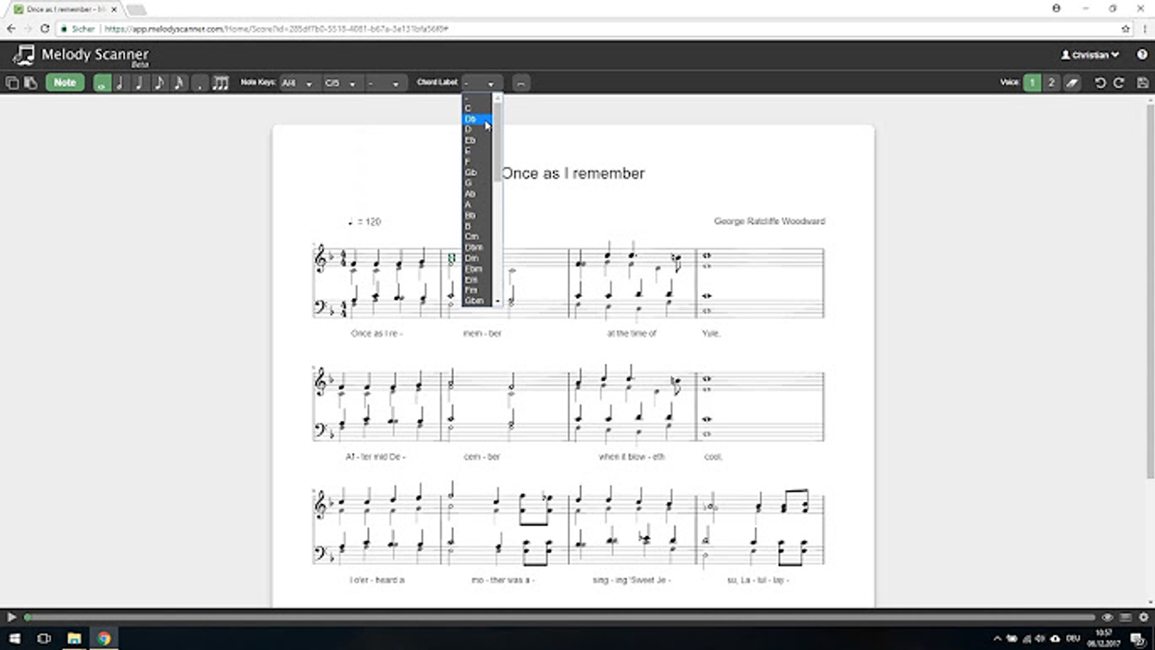Select the eraser tool

[1071, 82]
